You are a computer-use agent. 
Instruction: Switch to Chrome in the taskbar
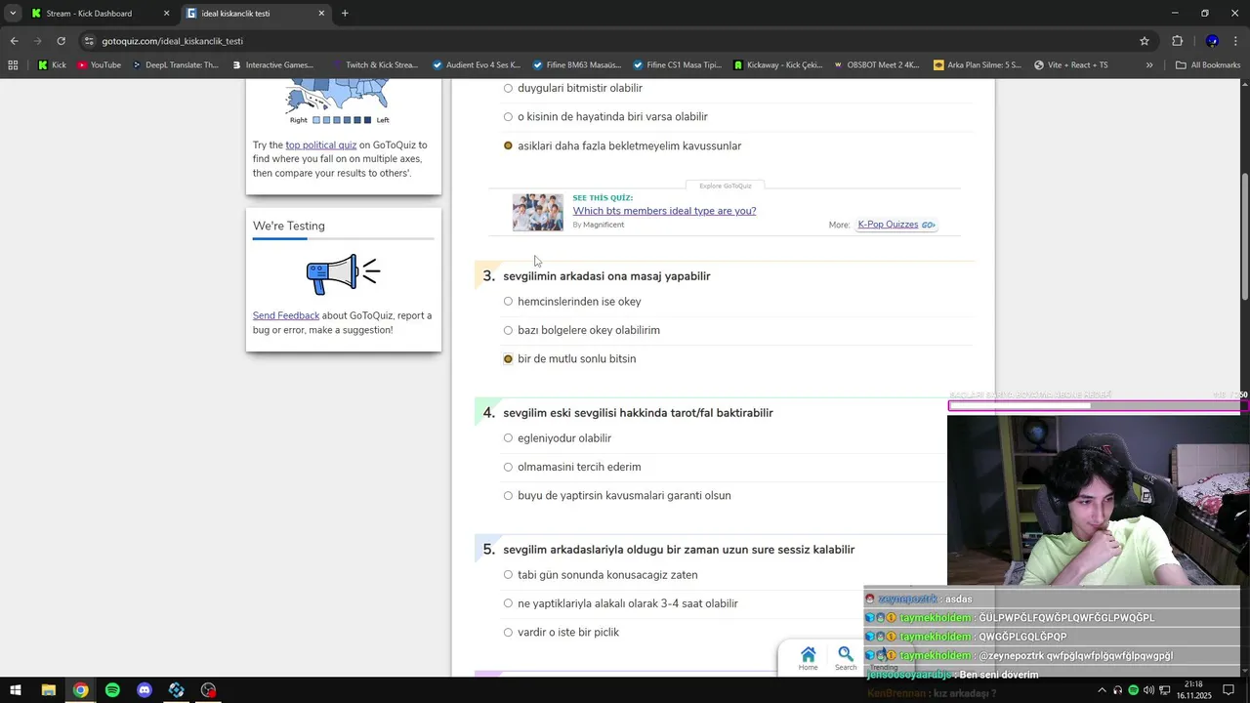pyautogui.click(x=80, y=690)
